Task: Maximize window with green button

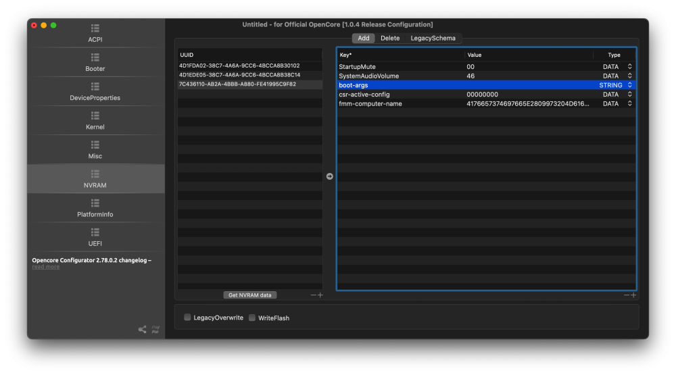Action: 53,26
